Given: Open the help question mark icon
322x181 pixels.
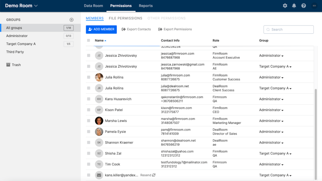Looking at the screenshot, I should tap(303, 6).
